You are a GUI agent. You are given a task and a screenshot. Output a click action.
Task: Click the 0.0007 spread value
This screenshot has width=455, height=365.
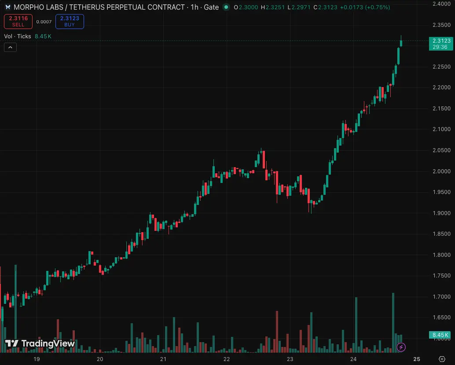click(44, 22)
